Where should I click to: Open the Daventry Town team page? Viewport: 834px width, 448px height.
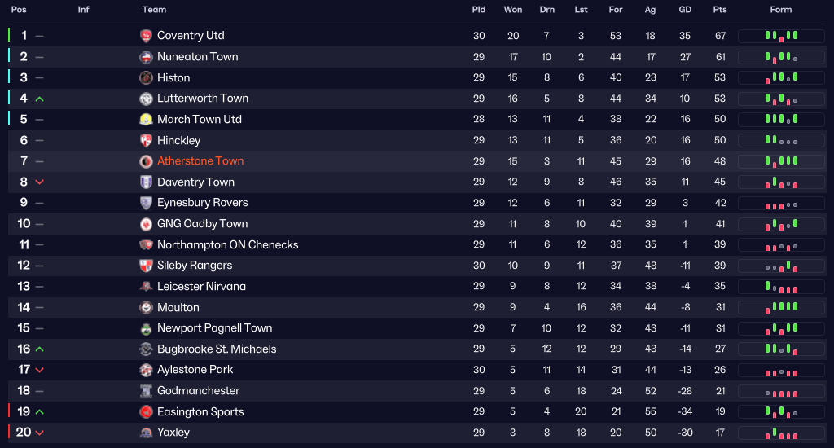[x=195, y=182]
